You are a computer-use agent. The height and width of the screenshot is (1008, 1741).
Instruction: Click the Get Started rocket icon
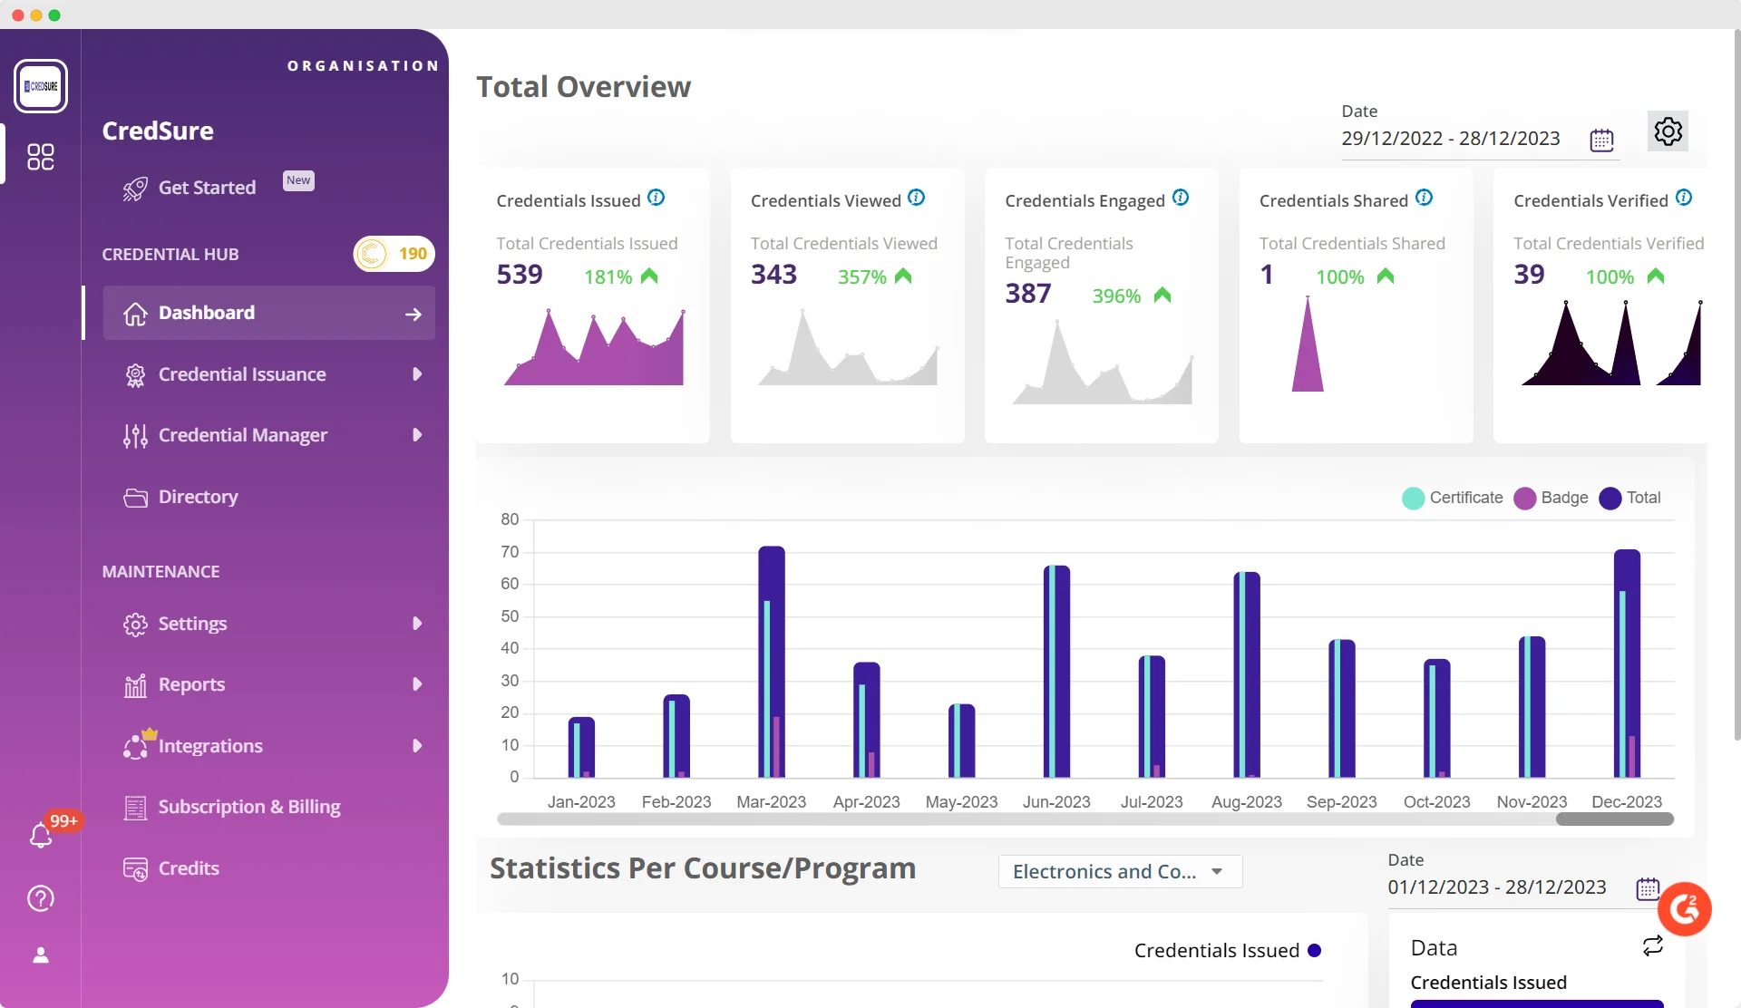tap(135, 189)
